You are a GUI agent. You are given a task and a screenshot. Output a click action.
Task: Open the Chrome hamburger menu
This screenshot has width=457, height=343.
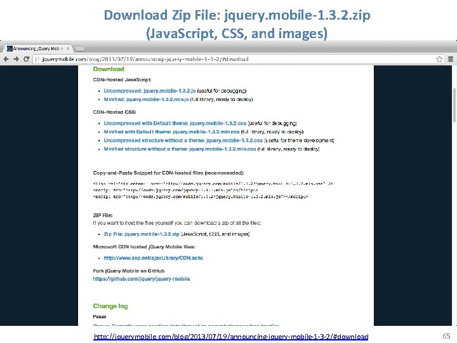(450, 59)
